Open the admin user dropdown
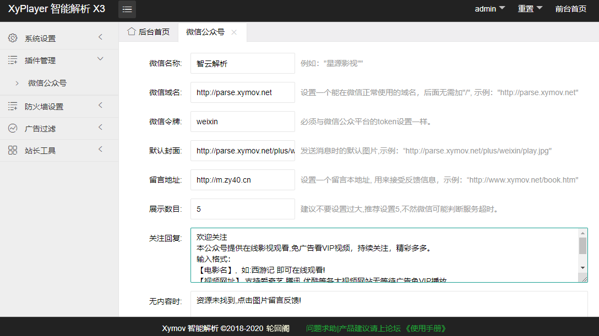The height and width of the screenshot is (336, 599). (x=489, y=9)
